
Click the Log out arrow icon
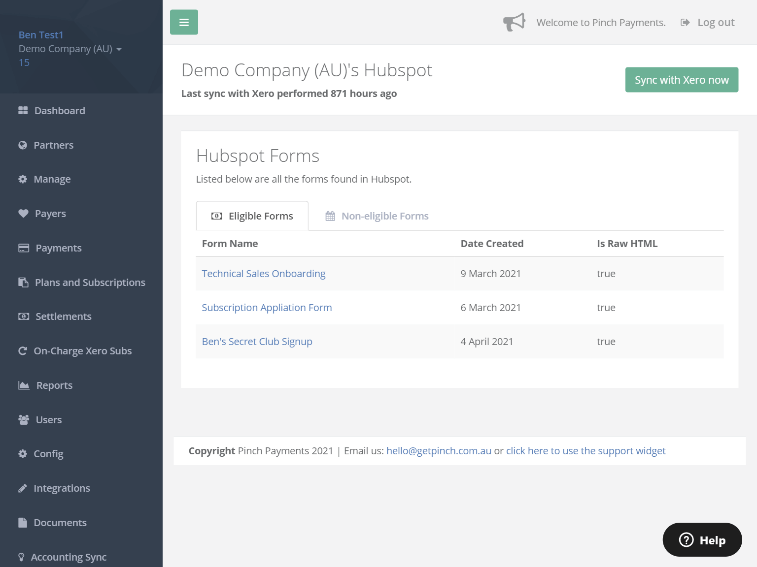click(685, 22)
